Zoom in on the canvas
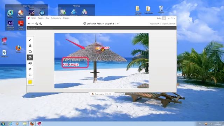This screenshot has height=126, width=224. pyautogui.click(x=41, y=24)
